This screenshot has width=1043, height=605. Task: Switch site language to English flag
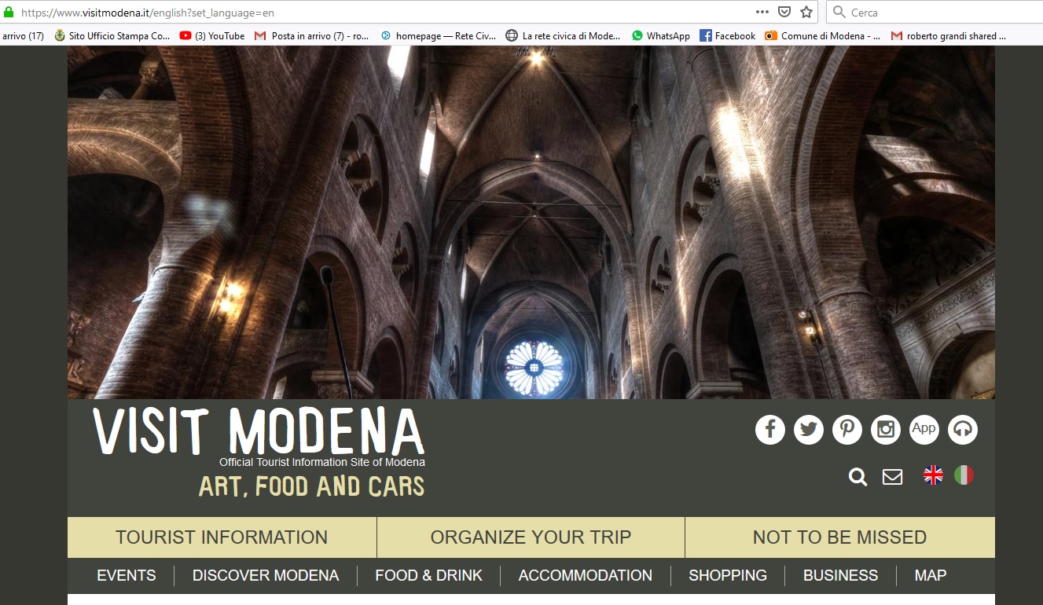pos(933,475)
